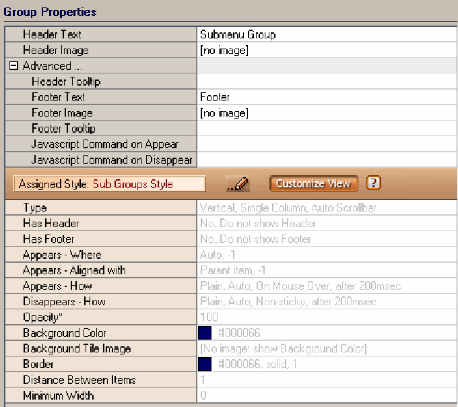Open the help question mark icon

coord(373,183)
